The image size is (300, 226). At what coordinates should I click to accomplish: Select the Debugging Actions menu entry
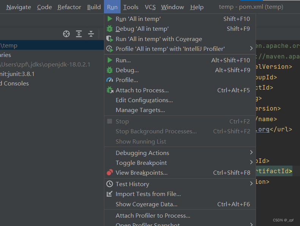180,153
